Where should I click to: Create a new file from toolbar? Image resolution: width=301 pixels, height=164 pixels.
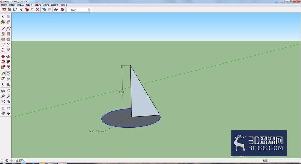(x=4, y=10)
